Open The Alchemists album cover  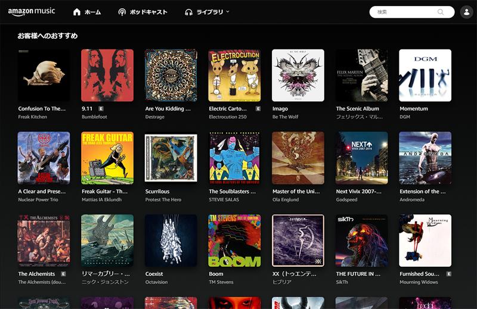coord(44,241)
